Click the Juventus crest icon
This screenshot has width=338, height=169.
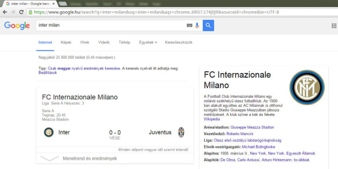pyautogui.click(x=181, y=132)
